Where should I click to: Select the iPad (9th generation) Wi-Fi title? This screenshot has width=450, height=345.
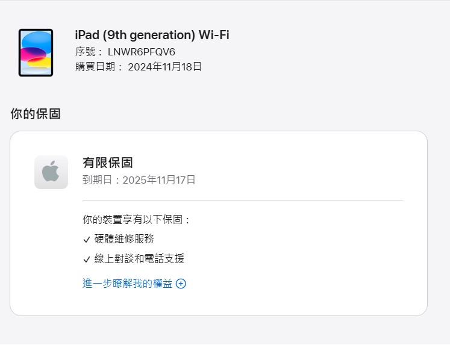[x=152, y=35]
